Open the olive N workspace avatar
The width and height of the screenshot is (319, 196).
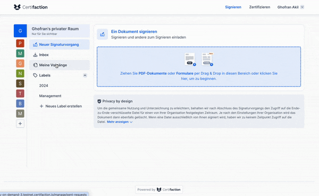click(20, 73)
